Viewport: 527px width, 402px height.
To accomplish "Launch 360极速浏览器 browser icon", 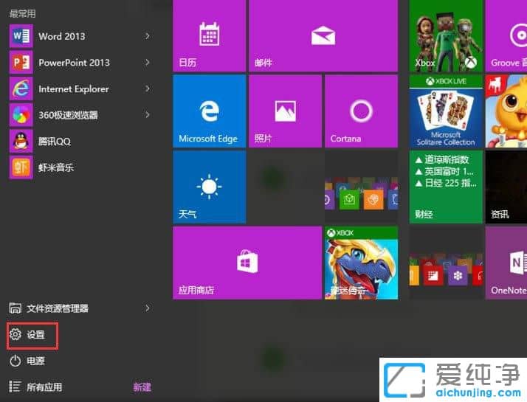I will click(x=21, y=115).
